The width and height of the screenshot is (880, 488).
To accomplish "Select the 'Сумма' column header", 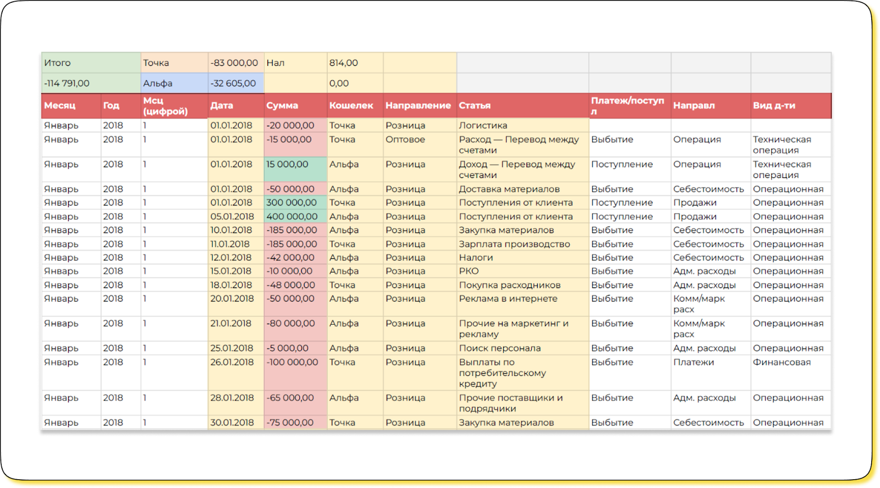I will [x=282, y=106].
